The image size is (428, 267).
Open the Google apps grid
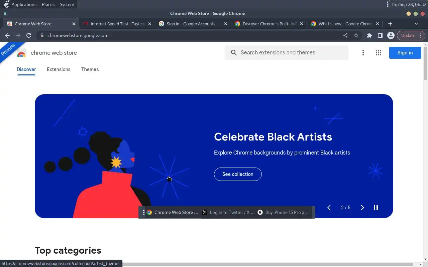click(x=379, y=53)
